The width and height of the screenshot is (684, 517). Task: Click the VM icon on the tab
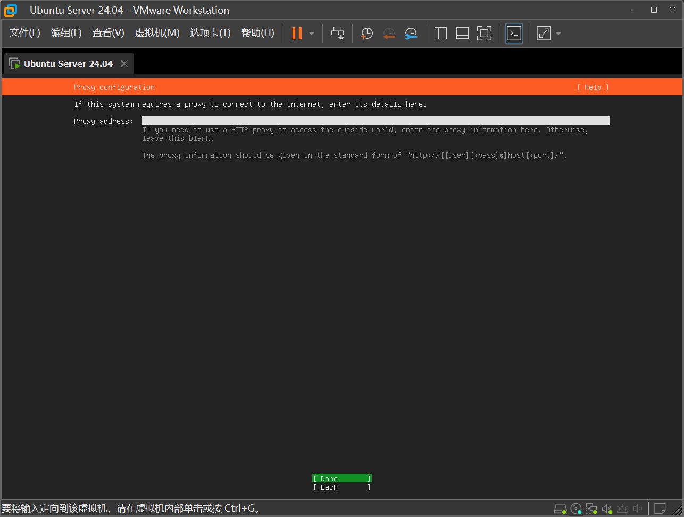point(14,64)
